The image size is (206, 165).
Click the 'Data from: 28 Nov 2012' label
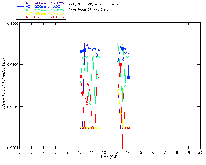pos(89,10)
